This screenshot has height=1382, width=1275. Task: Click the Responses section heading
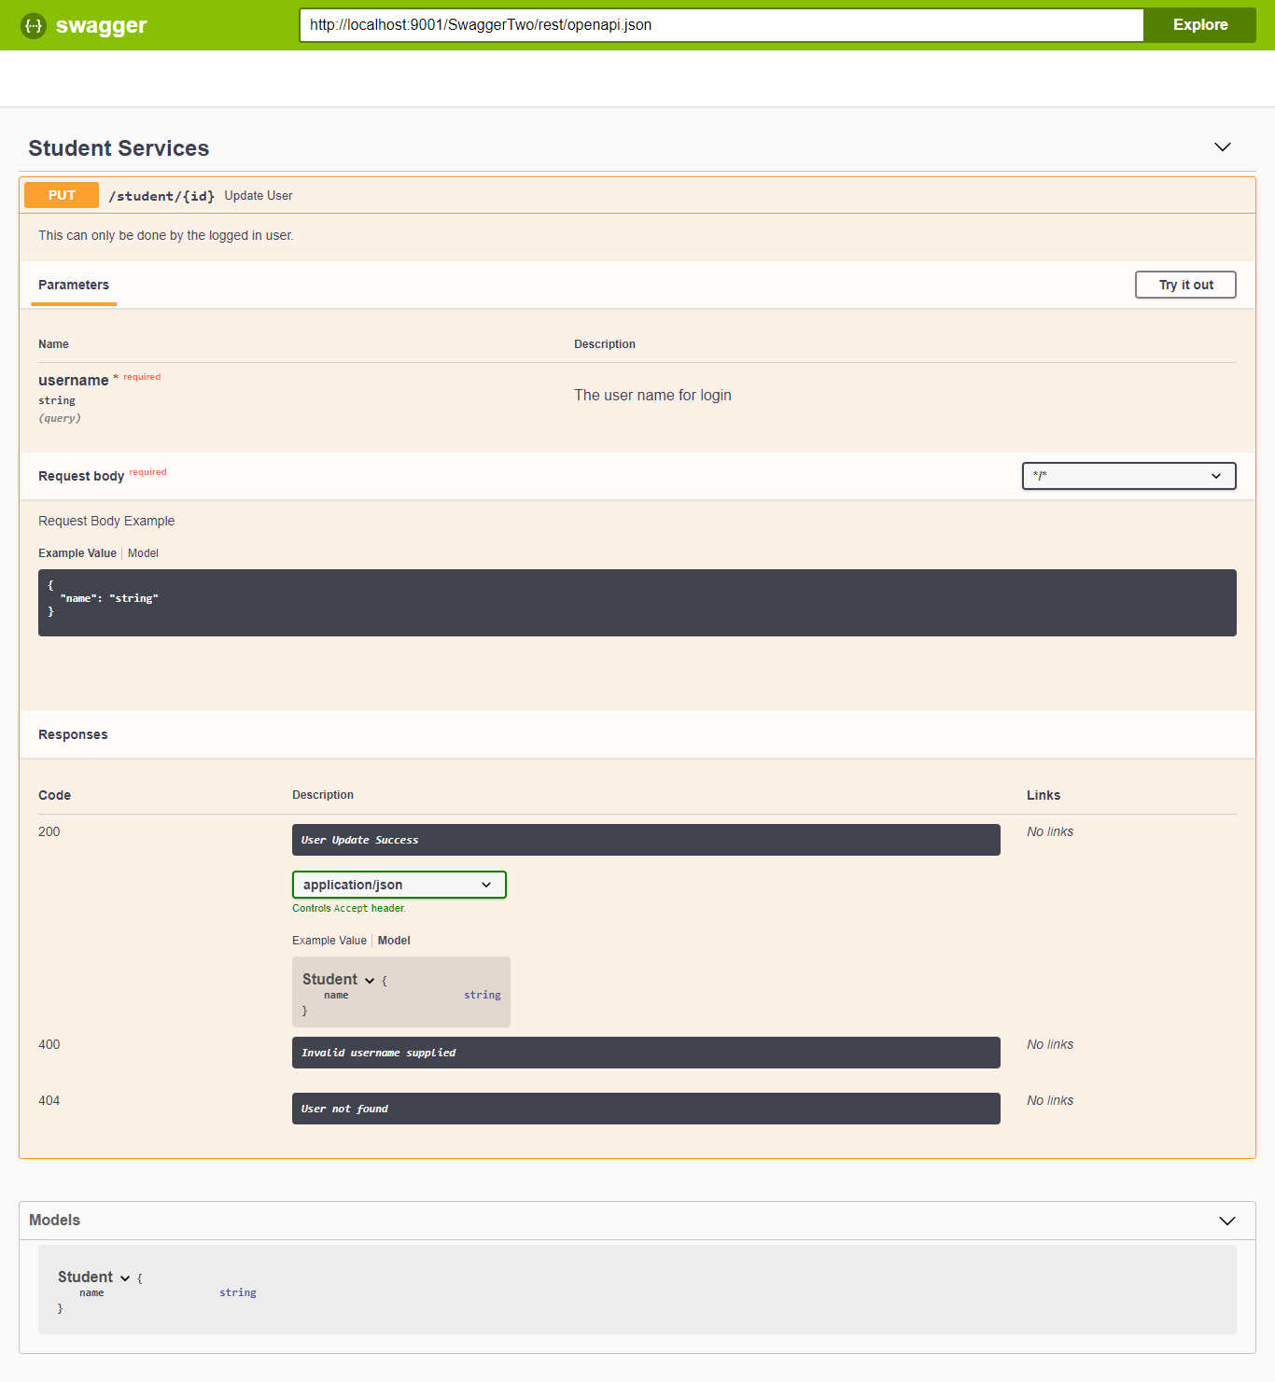73,734
